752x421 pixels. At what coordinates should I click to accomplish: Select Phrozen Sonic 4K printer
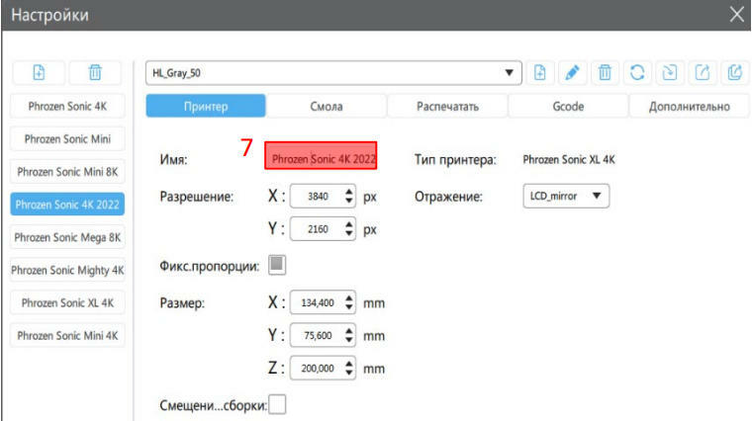67,107
